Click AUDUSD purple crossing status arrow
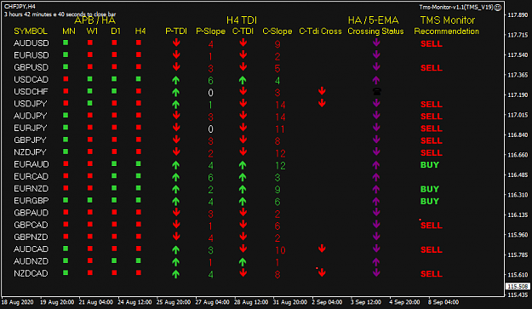The image size is (532, 309). click(x=376, y=43)
